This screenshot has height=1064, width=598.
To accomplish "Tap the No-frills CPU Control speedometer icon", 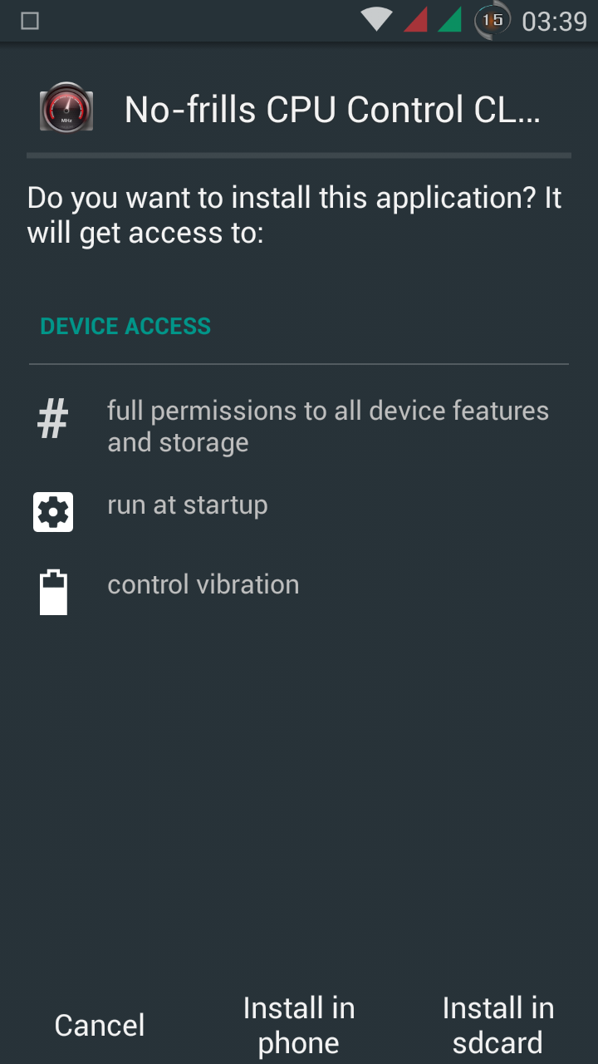I will pyautogui.click(x=66, y=108).
